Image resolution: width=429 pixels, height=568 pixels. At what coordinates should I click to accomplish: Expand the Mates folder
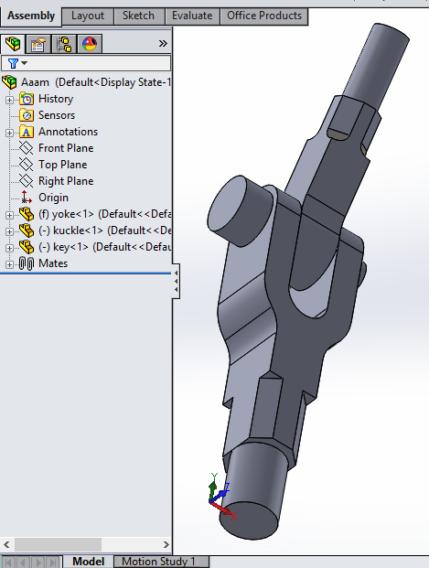9,265
